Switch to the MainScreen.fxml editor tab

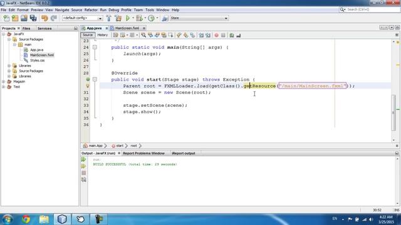pyautogui.click(x=127, y=28)
